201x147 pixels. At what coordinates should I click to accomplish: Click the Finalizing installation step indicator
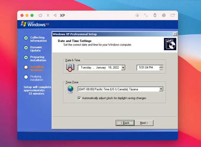point(26,77)
